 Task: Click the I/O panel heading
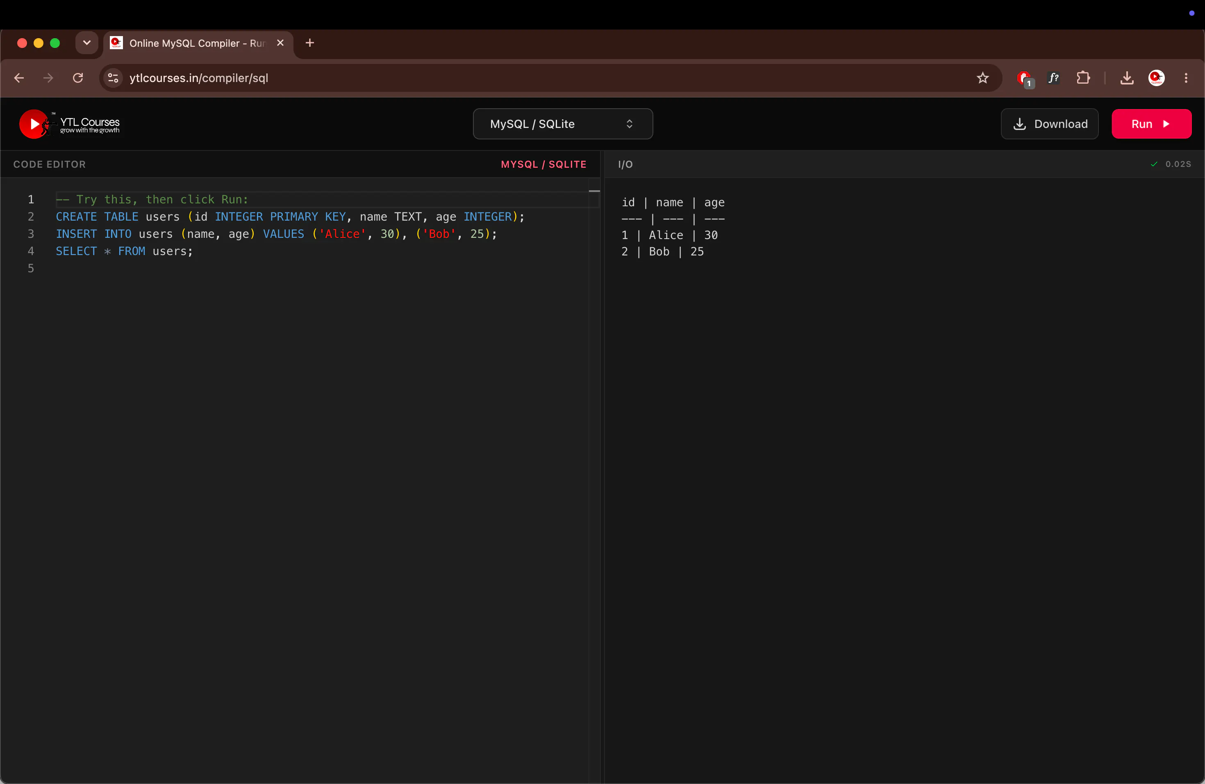[x=625, y=164]
